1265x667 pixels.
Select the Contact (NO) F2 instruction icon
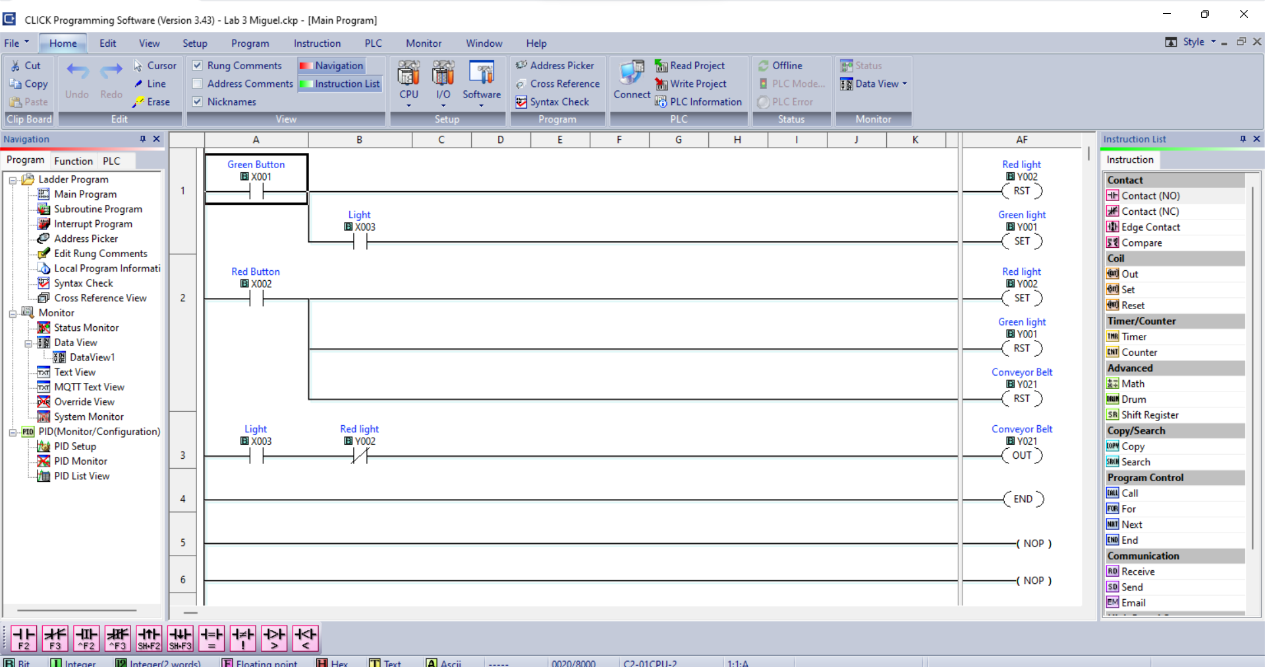point(24,638)
